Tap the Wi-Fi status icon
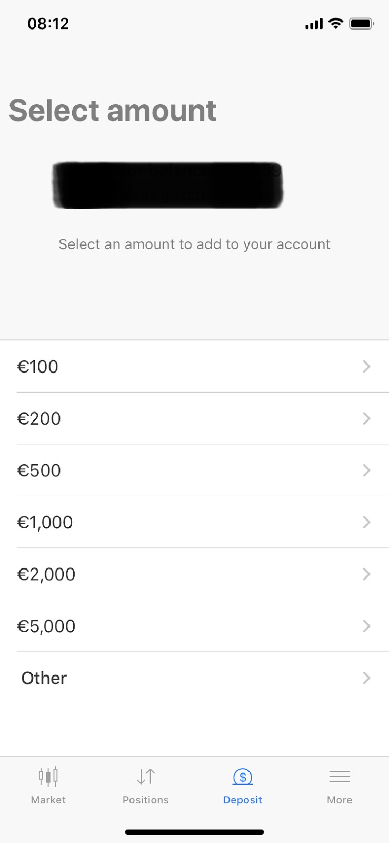The height and width of the screenshot is (843, 389). (x=335, y=23)
